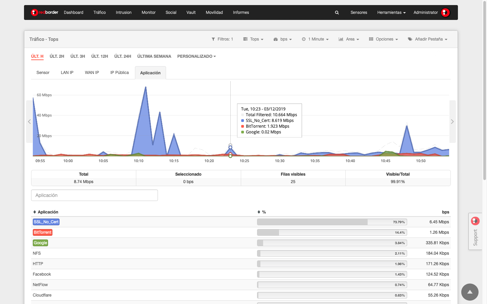The image size is (487, 304).
Task: Select the Aplicación tab
Action: 150,73
